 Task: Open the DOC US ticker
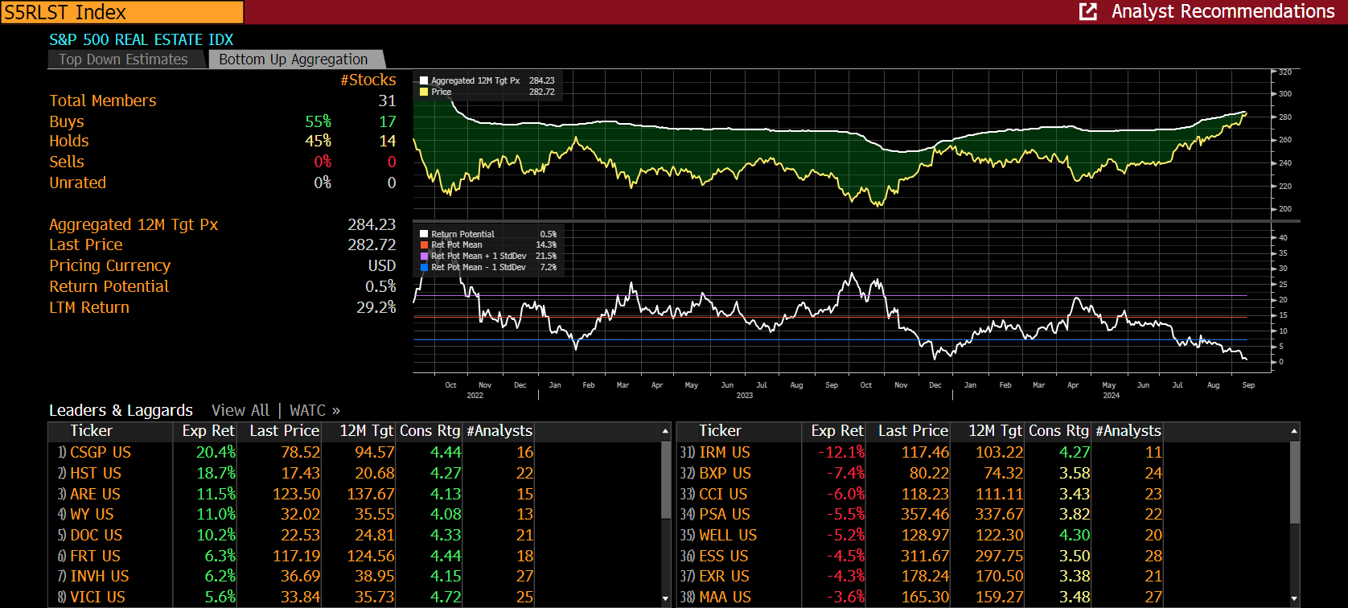pos(97,536)
